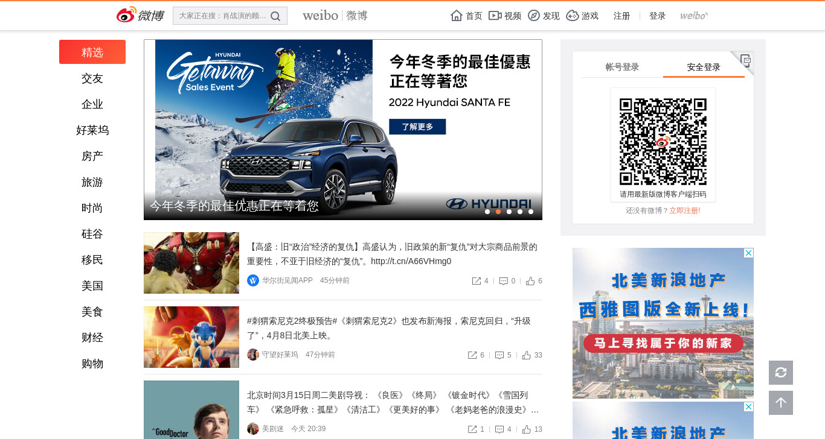The height and width of the screenshot is (439, 825).
Task: Select 企业 category in sidebar
Action: (x=92, y=104)
